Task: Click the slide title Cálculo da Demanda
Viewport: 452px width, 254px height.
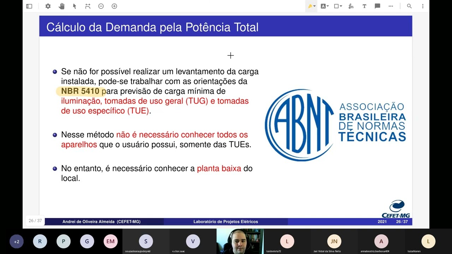Action: tap(153, 27)
